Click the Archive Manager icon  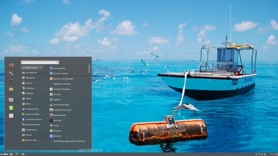(51, 105)
